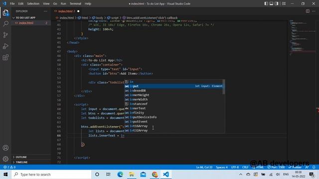Open the Extensions view icon
Screen dimensions: 319x179
coord(5,58)
